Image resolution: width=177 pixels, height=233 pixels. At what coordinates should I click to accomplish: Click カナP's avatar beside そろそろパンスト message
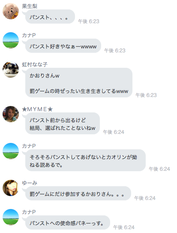[x=11, y=151]
